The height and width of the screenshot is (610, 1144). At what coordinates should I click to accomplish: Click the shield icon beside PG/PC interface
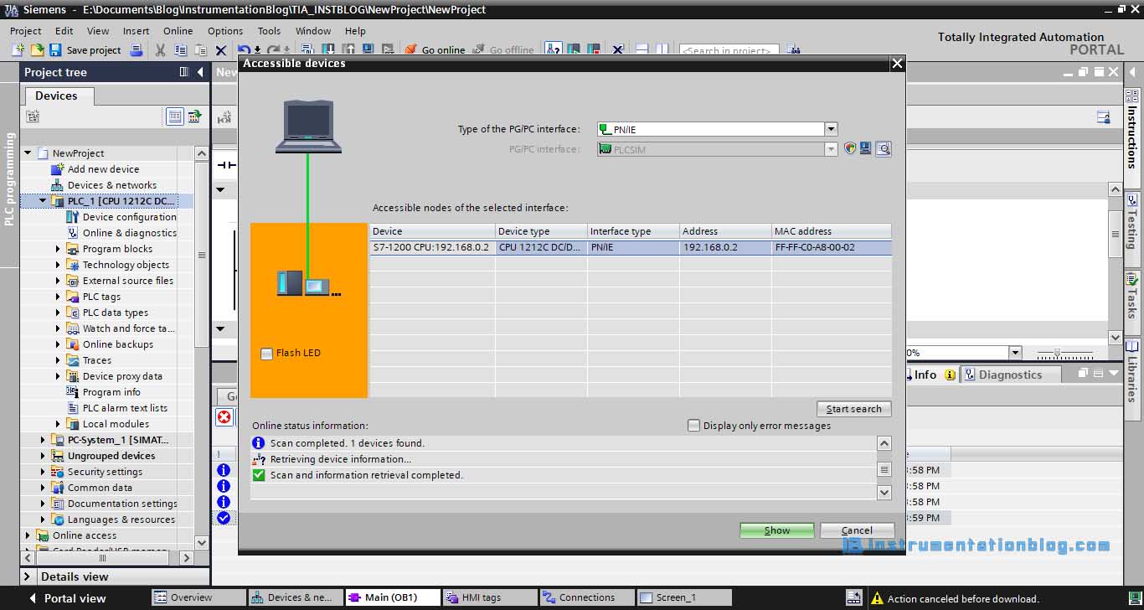pyautogui.click(x=850, y=148)
